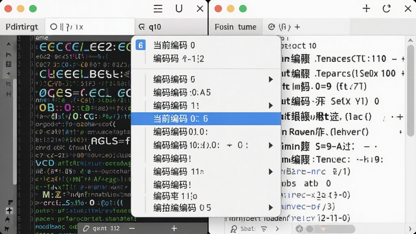Switch to the q10 tab
The image size is (416, 234).
pos(171,27)
